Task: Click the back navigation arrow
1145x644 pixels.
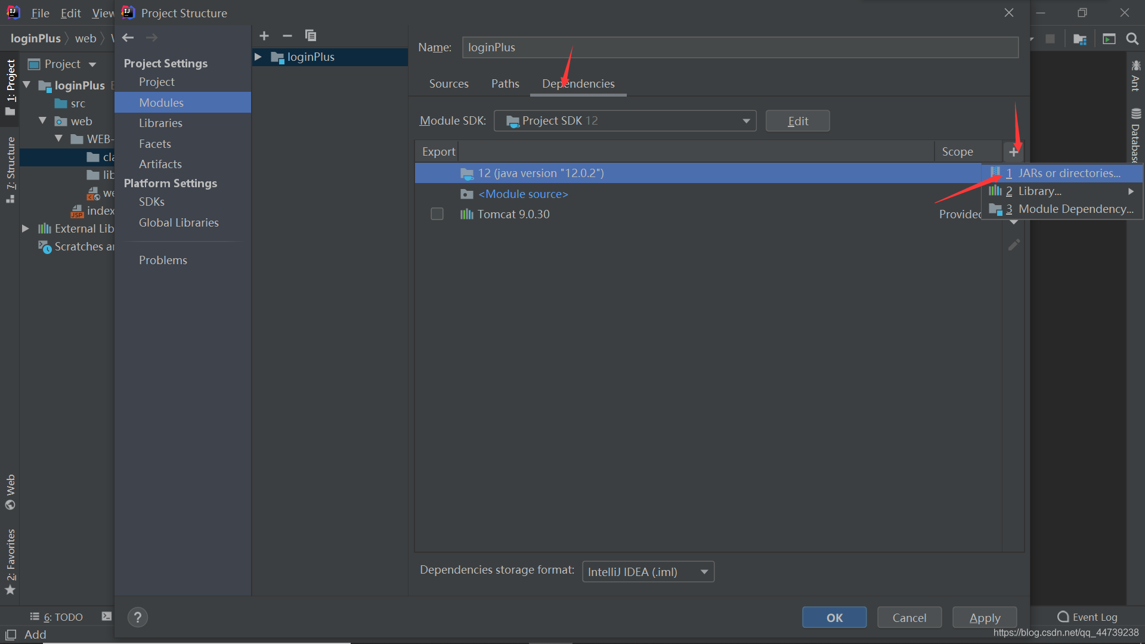Action: (128, 38)
